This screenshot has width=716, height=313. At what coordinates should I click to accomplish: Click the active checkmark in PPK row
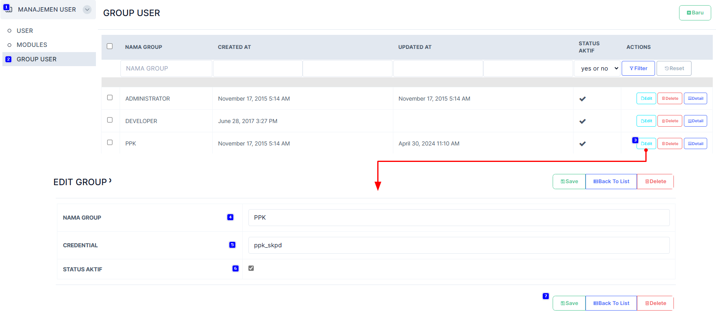click(x=582, y=144)
